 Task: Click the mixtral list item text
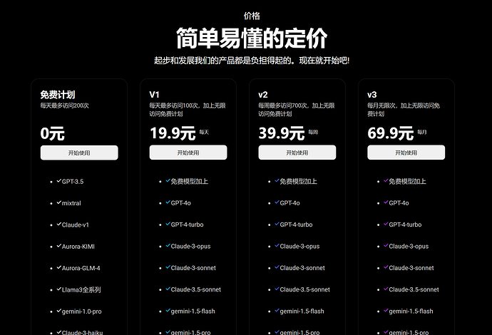tap(71, 203)
